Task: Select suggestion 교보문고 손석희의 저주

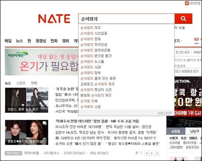Action: pos(98,84)
